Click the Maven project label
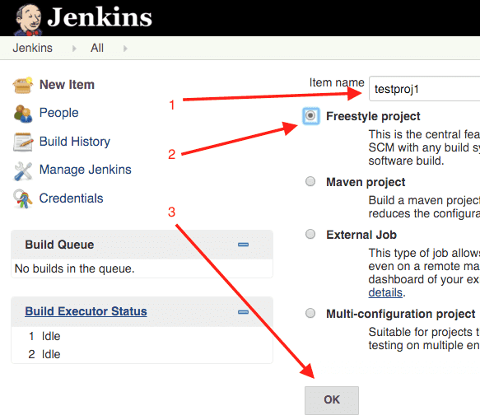Image resolution: width=480 pixels, height=420 pixels. pyautogui.click(x=366, y=183)
